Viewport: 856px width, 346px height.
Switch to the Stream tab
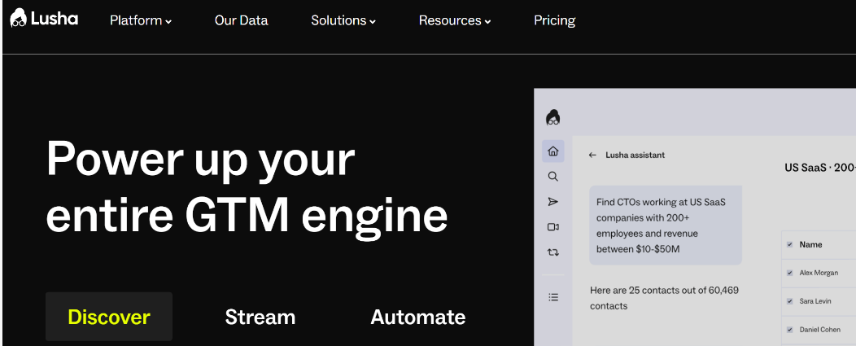tap(260, 317)
